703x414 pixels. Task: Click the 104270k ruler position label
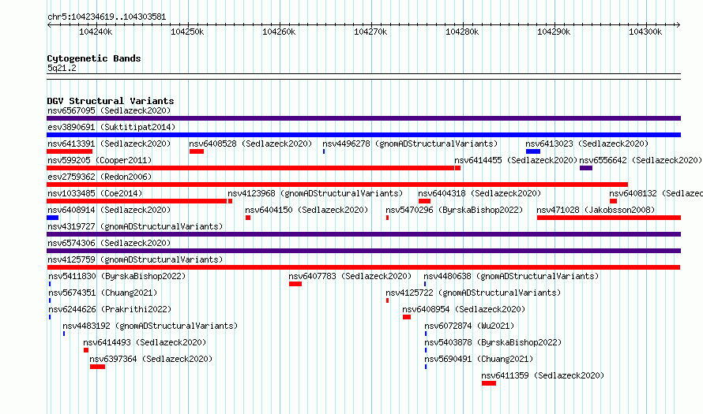pyautogui.click(x=370, y=32)
